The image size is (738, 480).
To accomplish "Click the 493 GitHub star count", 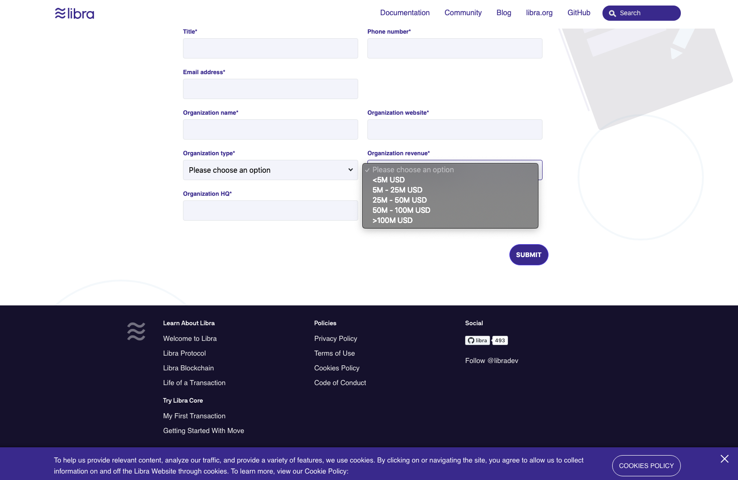I will (x=500, y=340).
